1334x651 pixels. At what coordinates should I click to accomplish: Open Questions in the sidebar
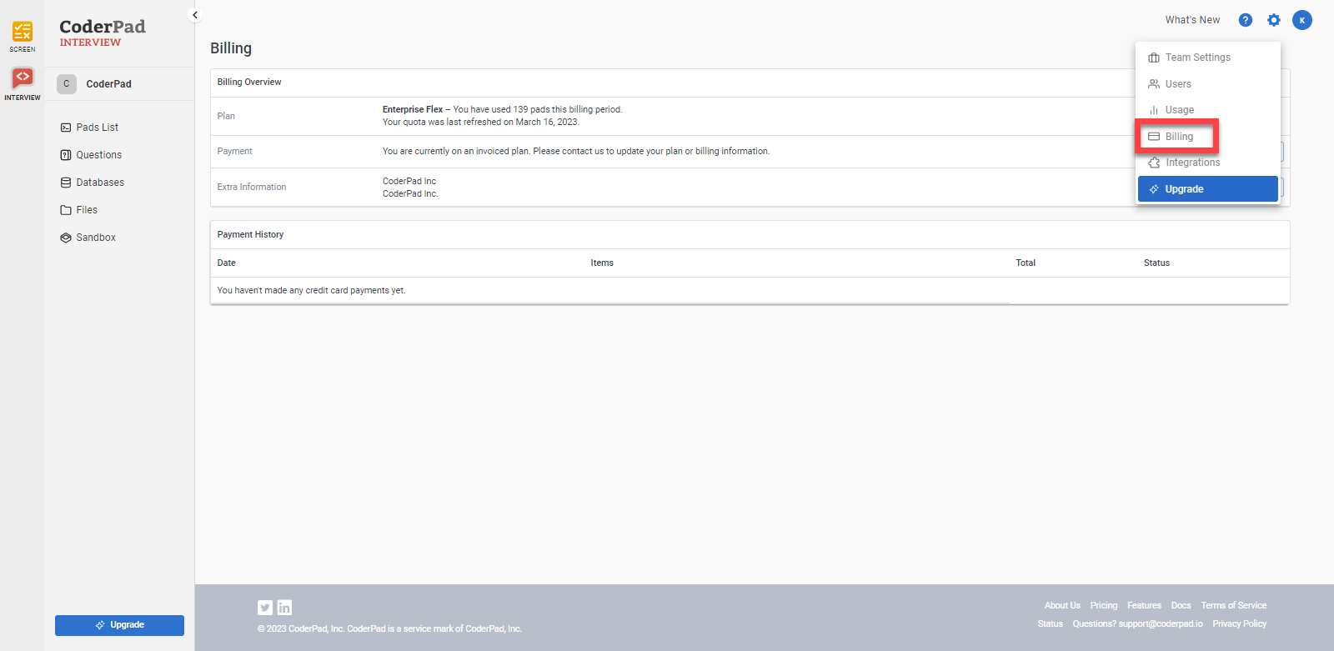point(98,155)
